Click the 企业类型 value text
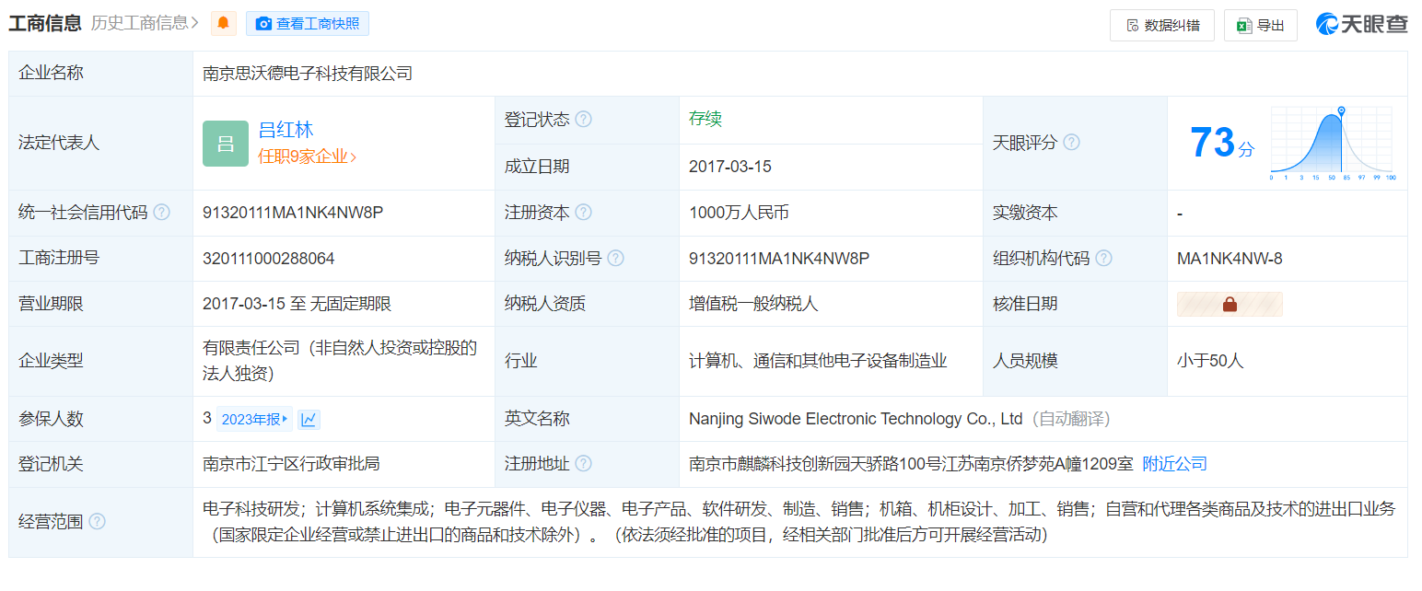This screenshot has width=1422, height=591. (340, 361)
